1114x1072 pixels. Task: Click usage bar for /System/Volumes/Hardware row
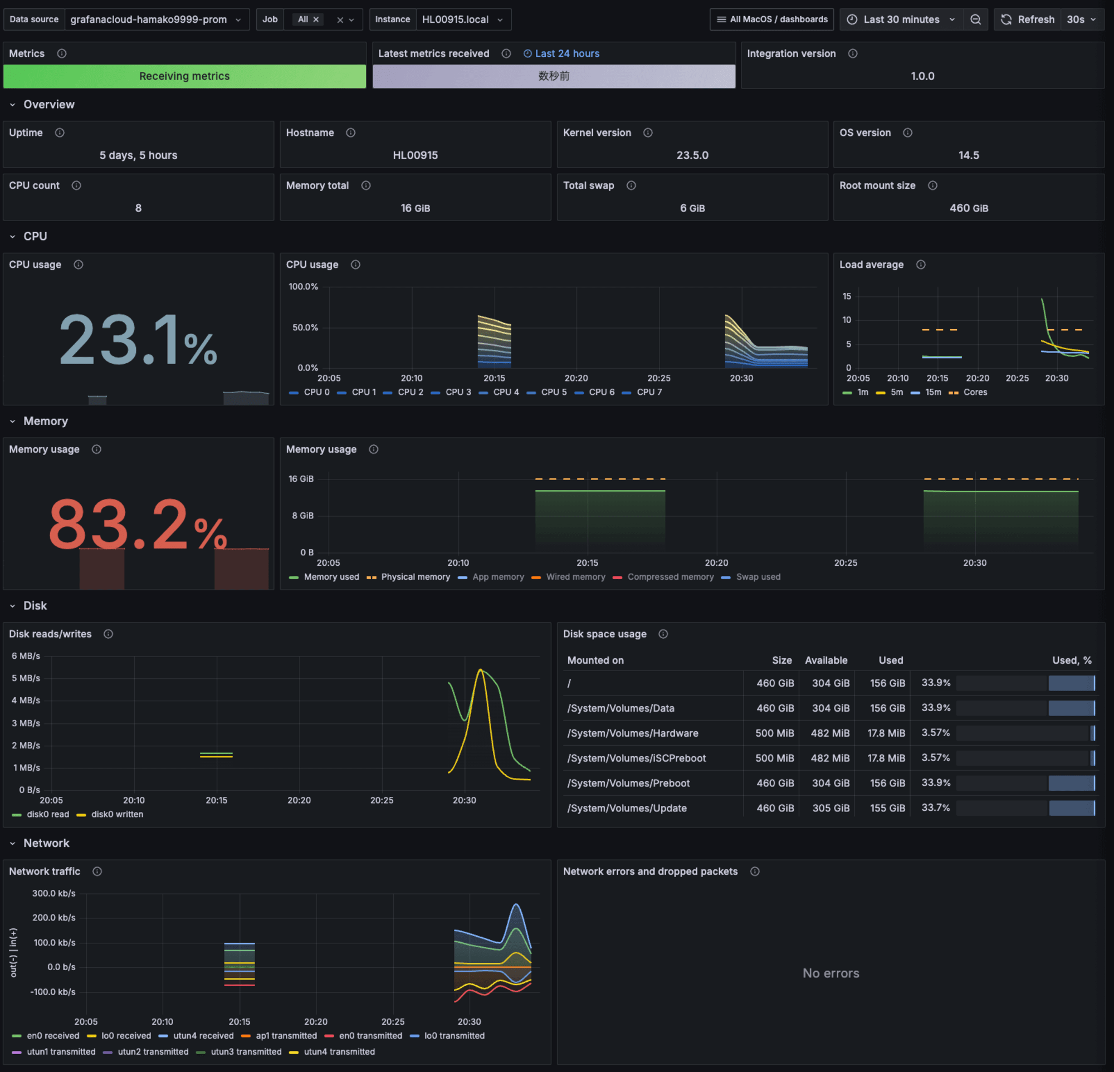[1026, 733]
